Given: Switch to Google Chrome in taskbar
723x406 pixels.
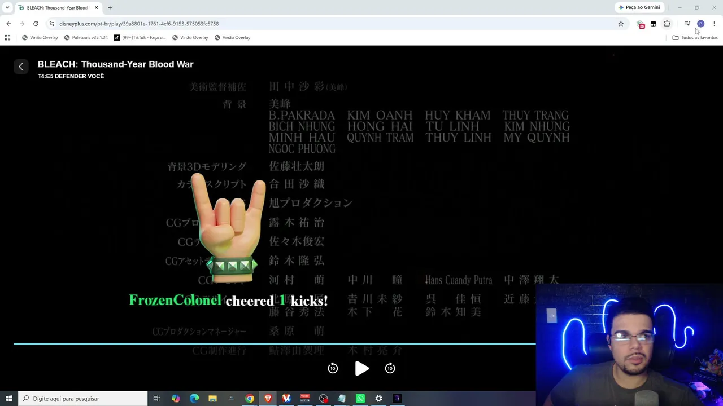Looking at the screenshot, I should click(x=250, y=399).
